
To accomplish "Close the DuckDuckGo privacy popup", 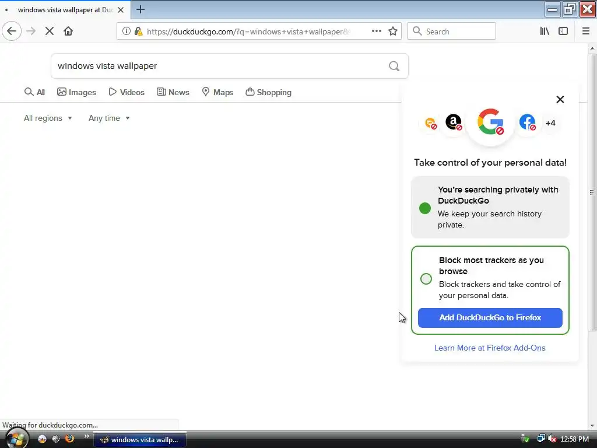I will [560, 99].
